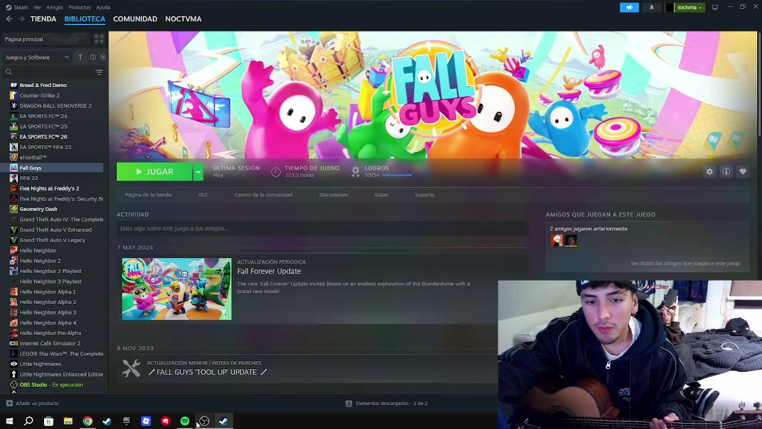Sort library by the up arrow icon
The image size is (762, 429).
coord(80,57)
